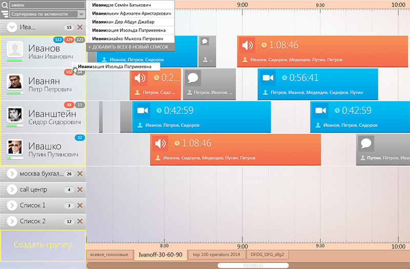Viewport: 410px width, 269px height.
Task: Click chat bubble icon in Ивашко's row
Action: click(x=366, y=144)
